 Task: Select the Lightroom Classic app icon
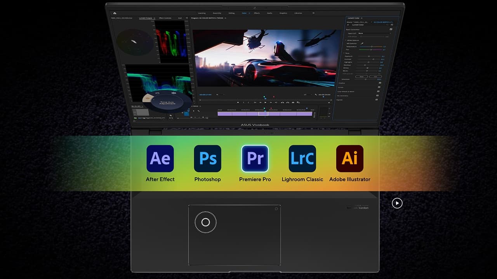pos(302,158)
